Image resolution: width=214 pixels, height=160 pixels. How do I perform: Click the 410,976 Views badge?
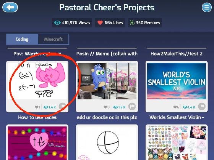tap(72, 22)
